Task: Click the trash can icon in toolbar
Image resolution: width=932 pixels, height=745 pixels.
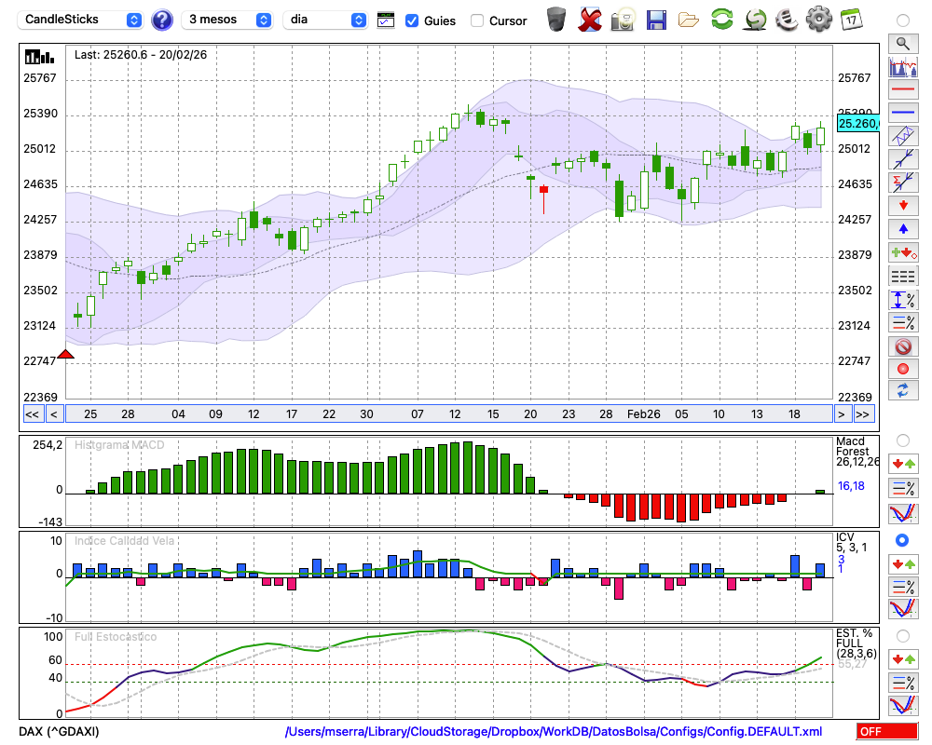Action: 556,20
